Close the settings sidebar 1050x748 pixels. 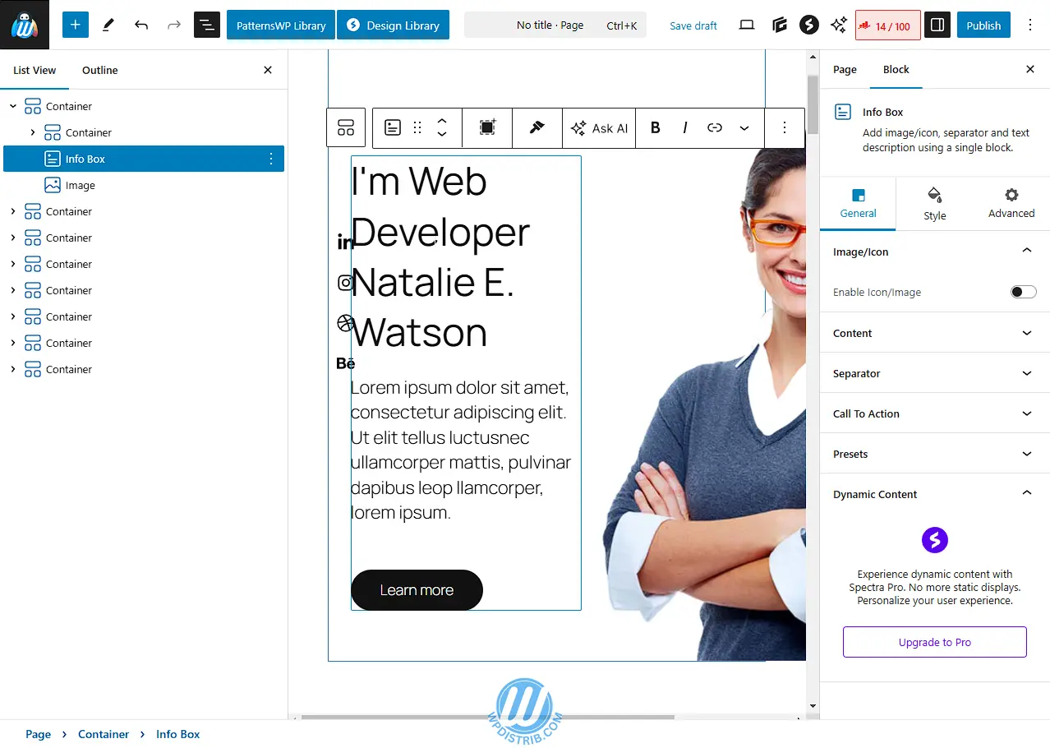[x=1030, y=69]
